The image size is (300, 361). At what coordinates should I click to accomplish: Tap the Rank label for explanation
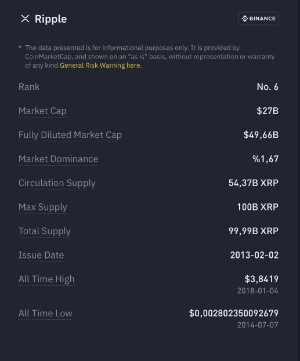pyautogui.click(x=29, y=87)
